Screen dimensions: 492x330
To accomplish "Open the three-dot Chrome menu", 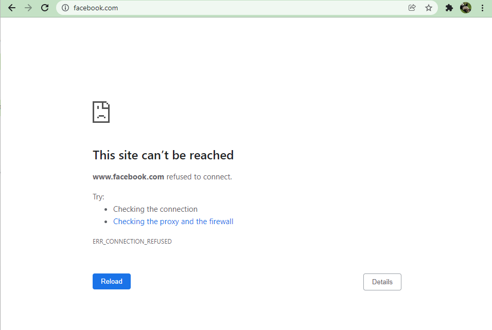I will click(483, 8).
